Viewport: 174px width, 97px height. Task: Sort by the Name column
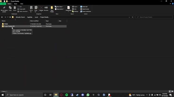click(15, 21)
